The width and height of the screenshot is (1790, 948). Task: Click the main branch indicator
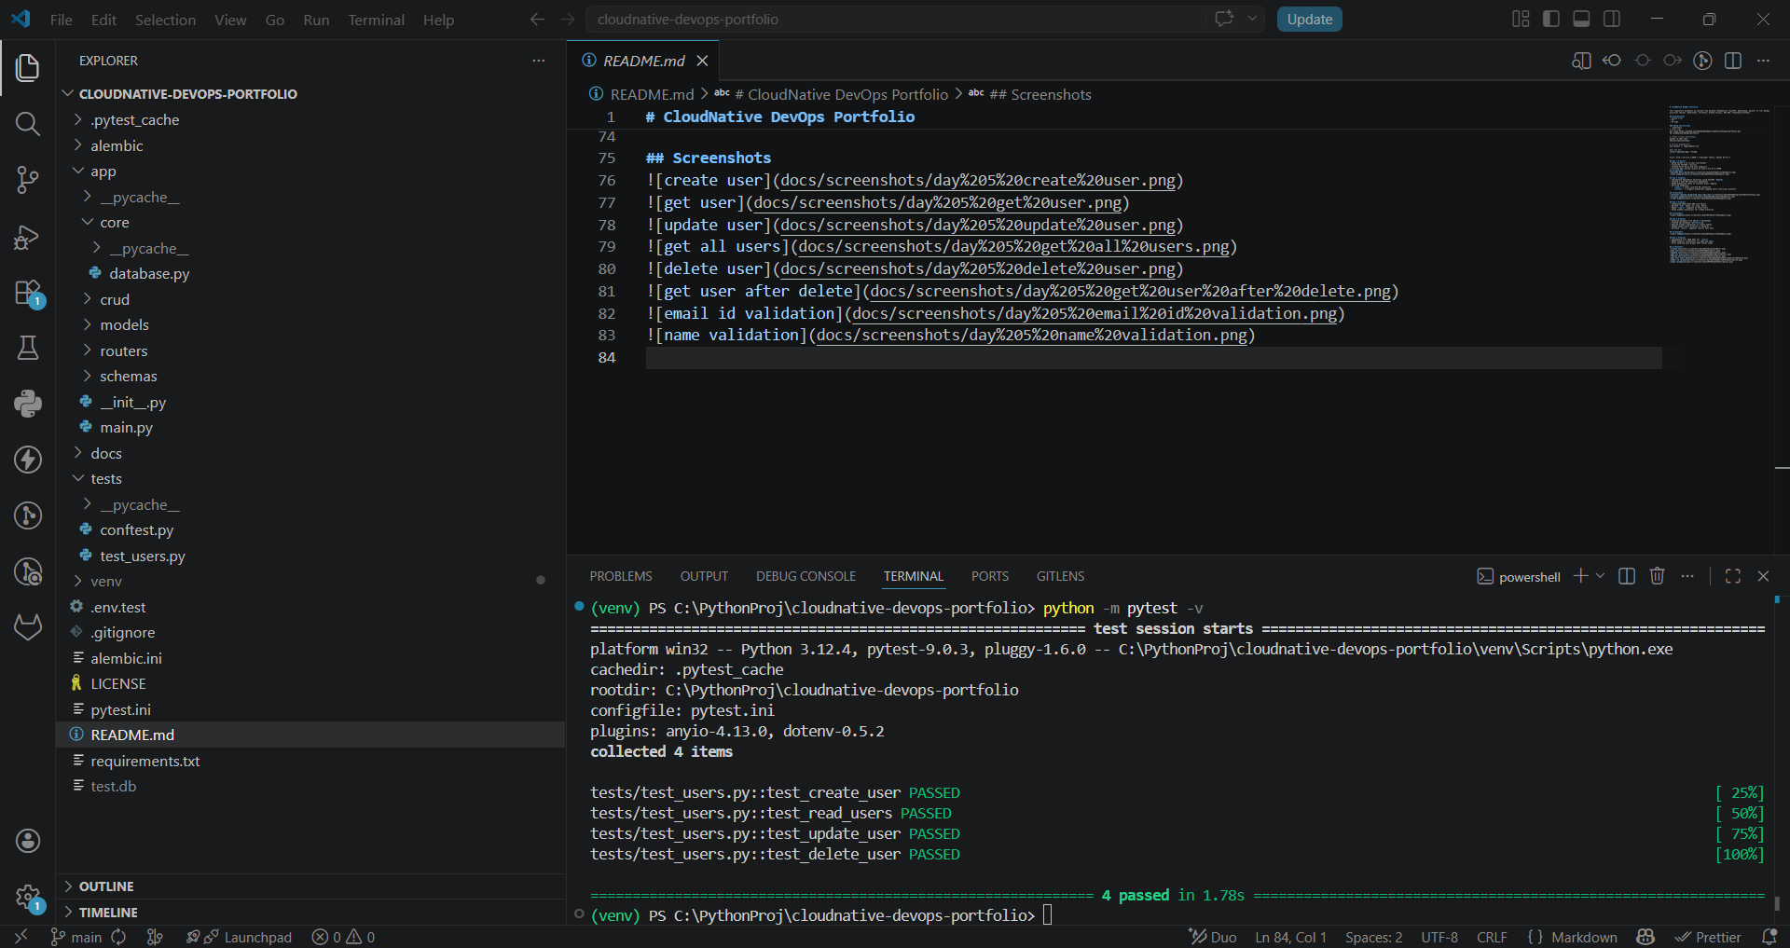76,937
